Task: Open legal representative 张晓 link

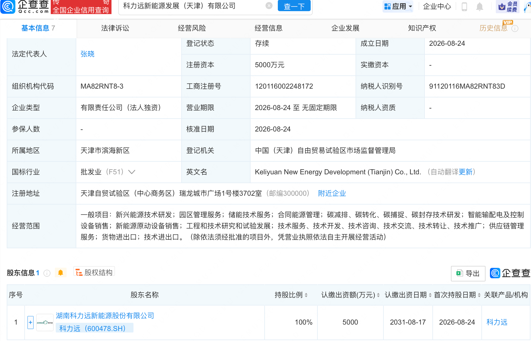Action: pyautogui.click(x=87, y=54)
